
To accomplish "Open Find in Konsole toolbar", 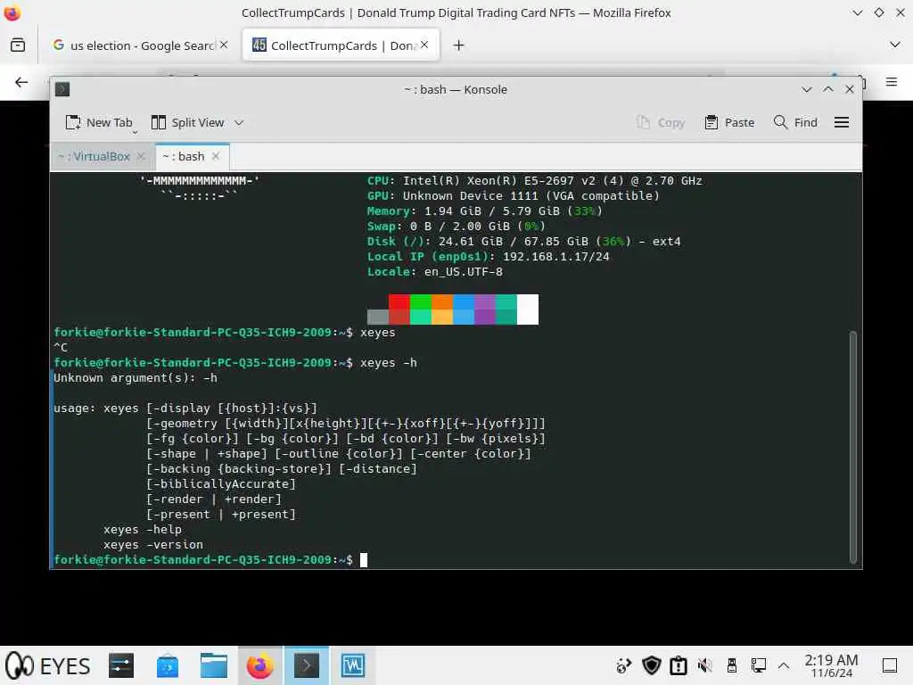I will (x=795, y=122).
